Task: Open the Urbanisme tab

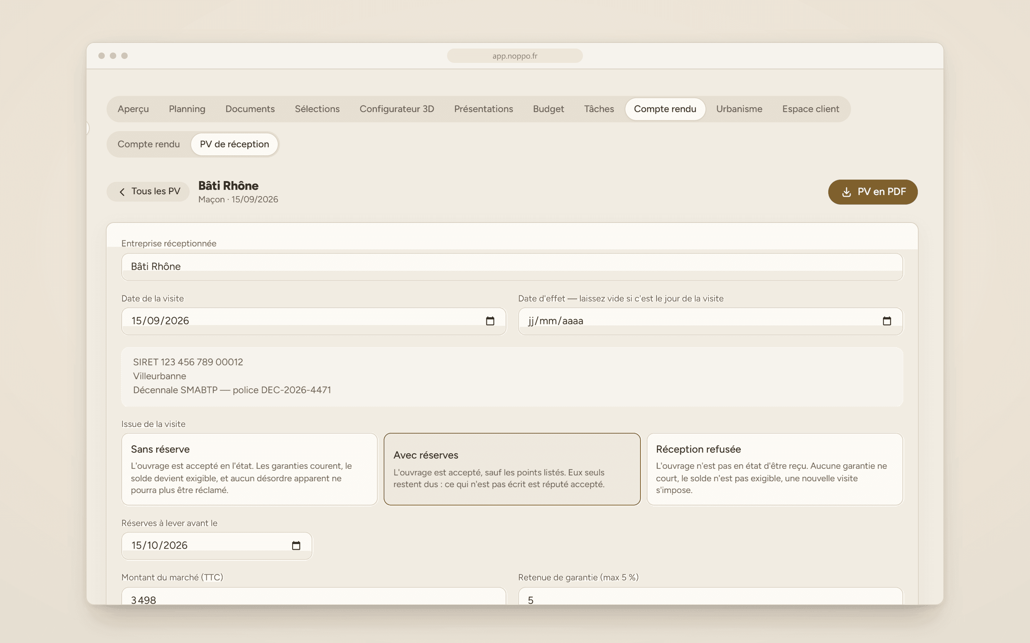Action: 739,109
